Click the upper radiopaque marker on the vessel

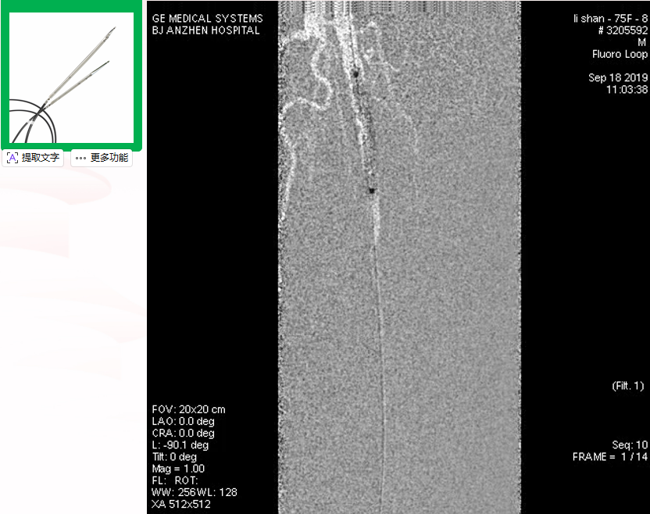point(355,74)
